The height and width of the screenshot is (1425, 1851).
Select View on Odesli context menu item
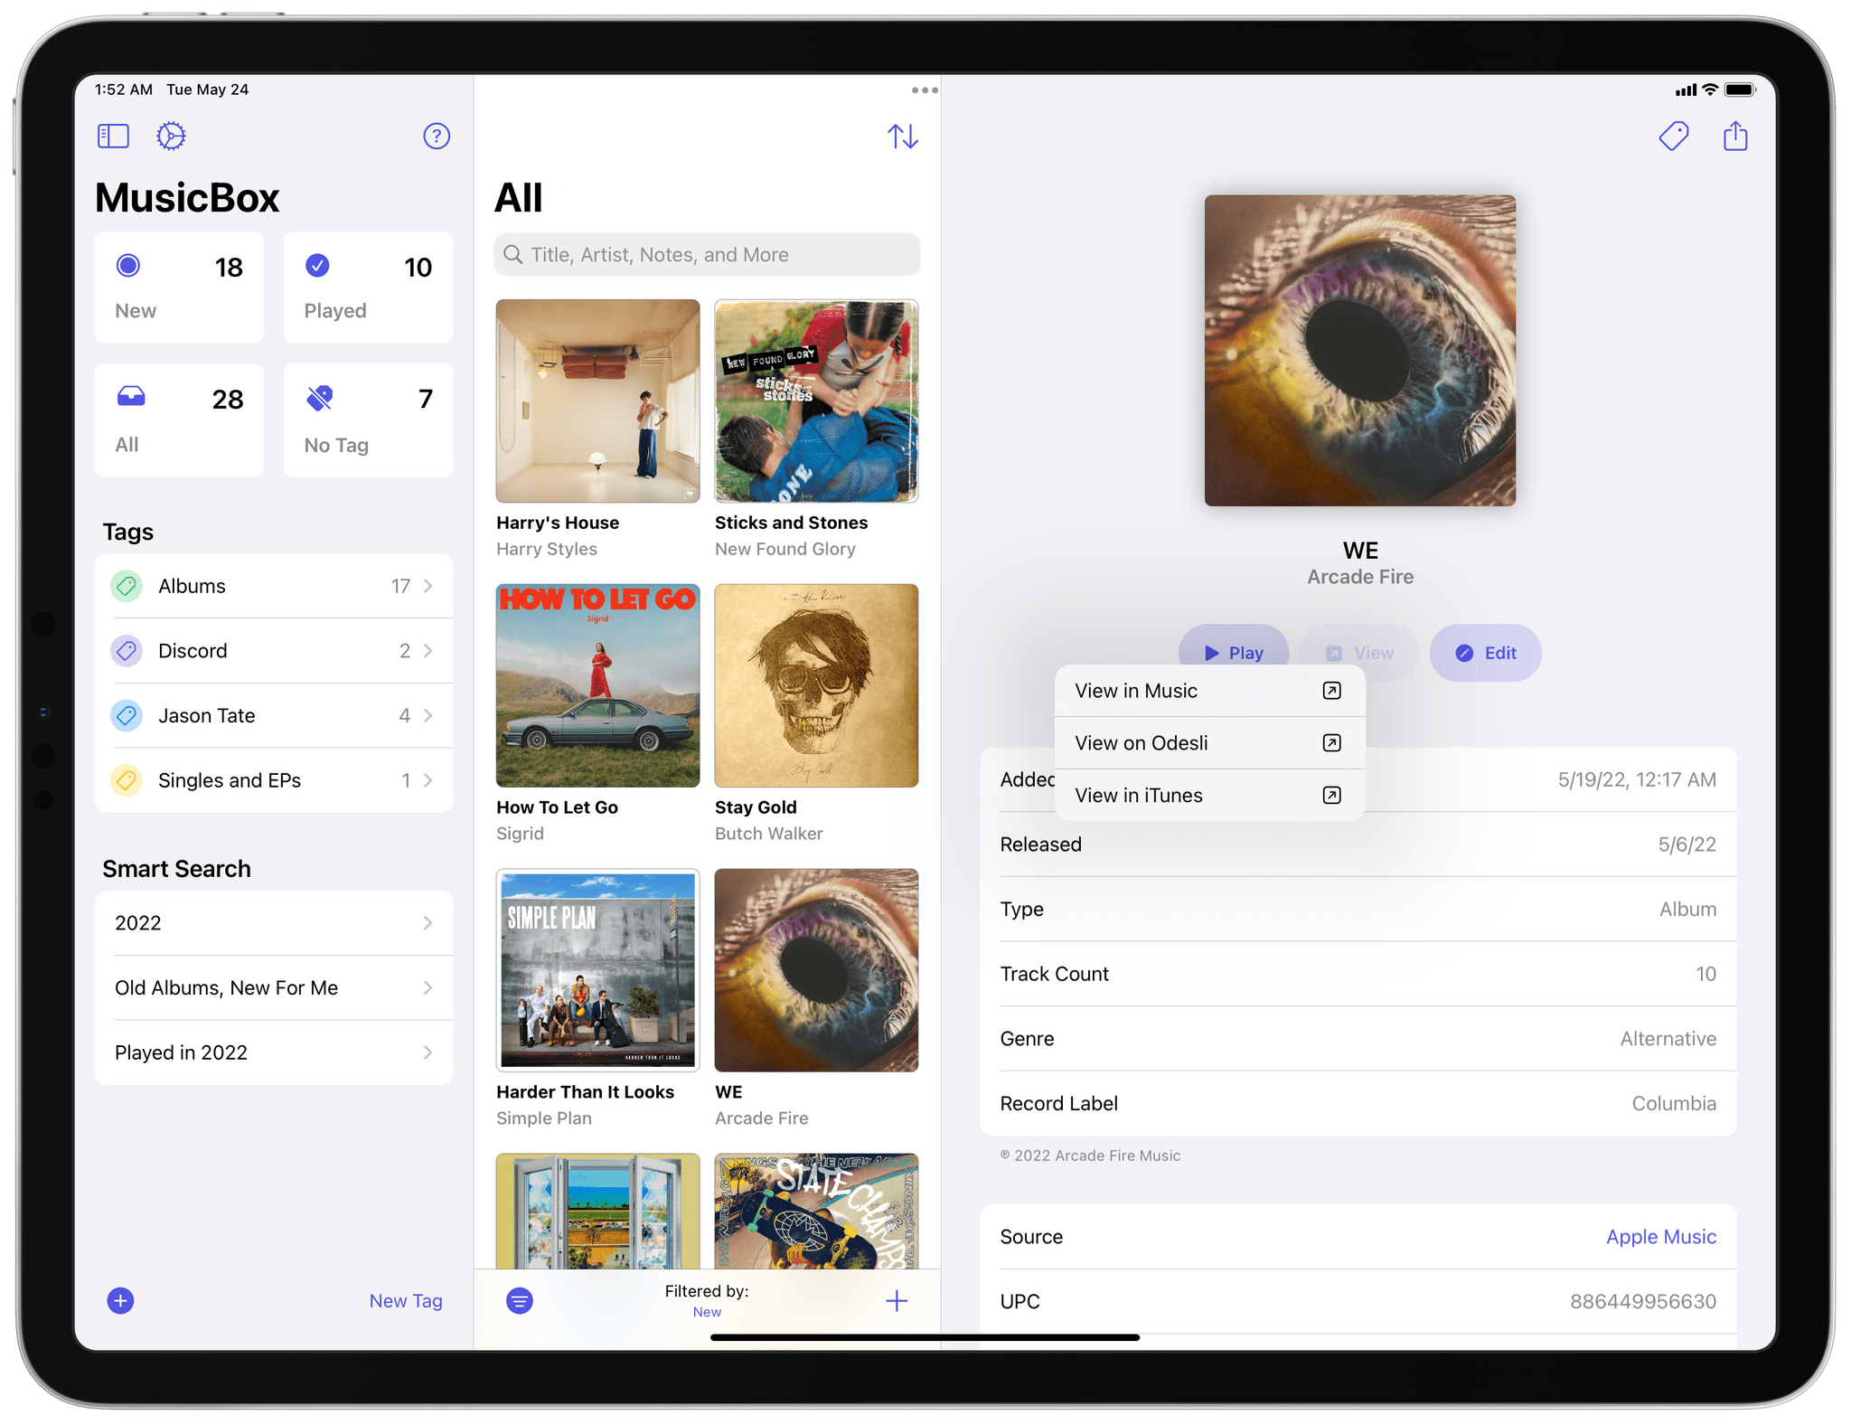click(x=1206, y=742)
